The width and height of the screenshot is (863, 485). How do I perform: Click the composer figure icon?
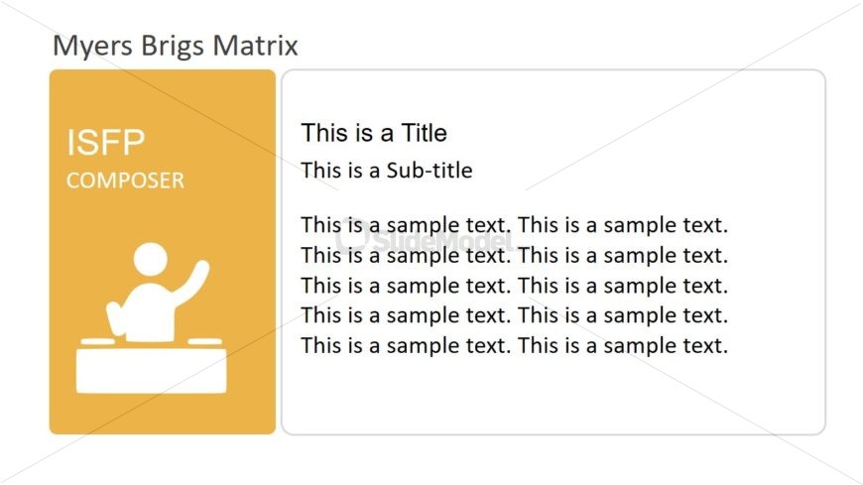152,317
